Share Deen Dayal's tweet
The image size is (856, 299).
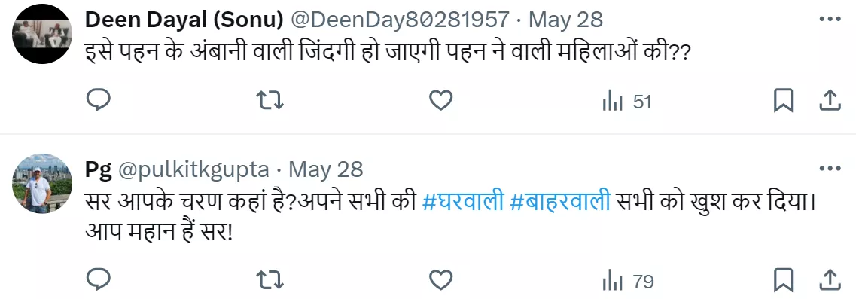click(830, 101)
